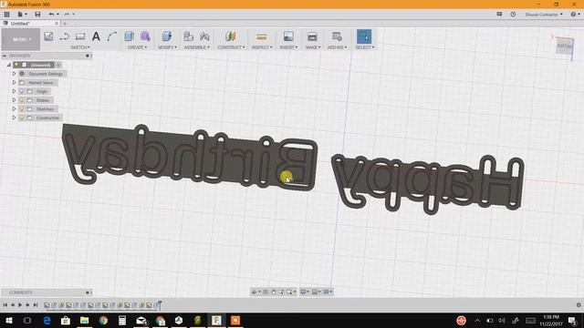Select the sketch Rectangle tool icon
The width and height of the screenshot is (584, 328).
[80, 36]
